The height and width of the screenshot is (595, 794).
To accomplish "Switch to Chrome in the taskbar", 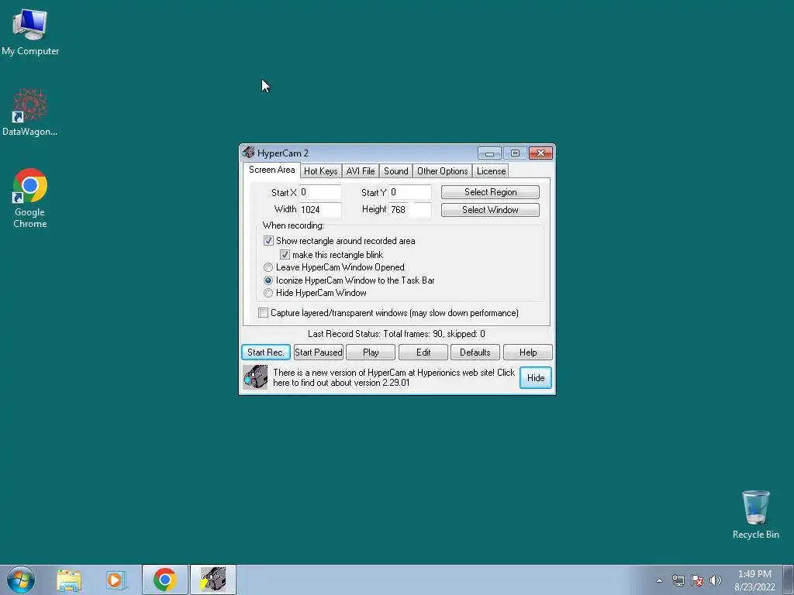I will [165, 580].
